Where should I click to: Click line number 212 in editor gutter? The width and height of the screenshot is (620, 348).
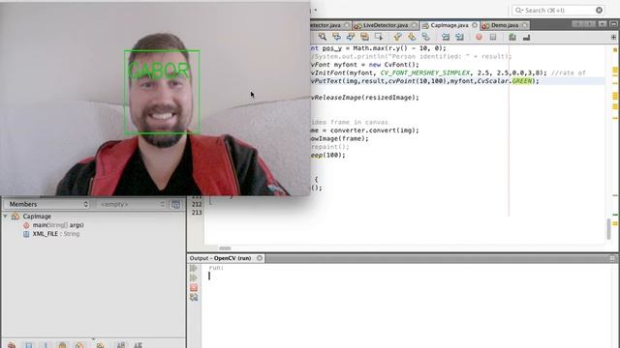pos(197,204)
